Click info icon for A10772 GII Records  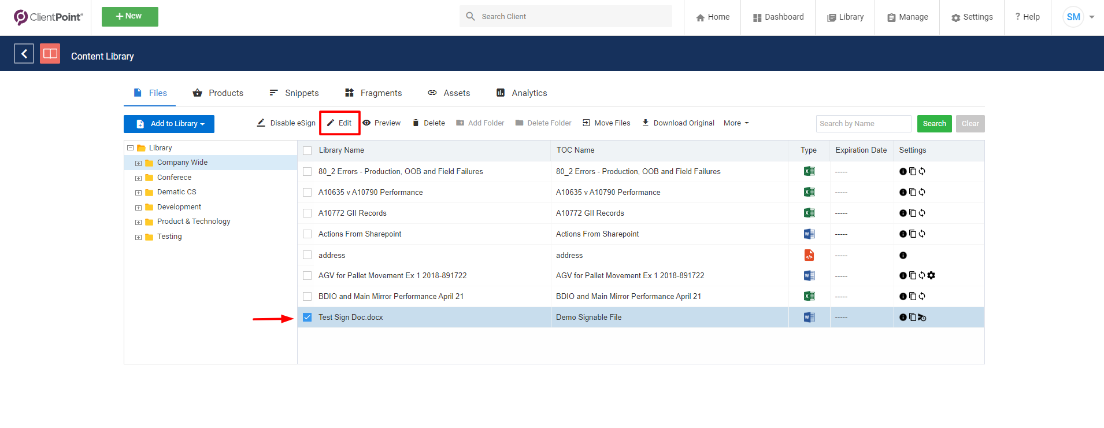point(903,213)
